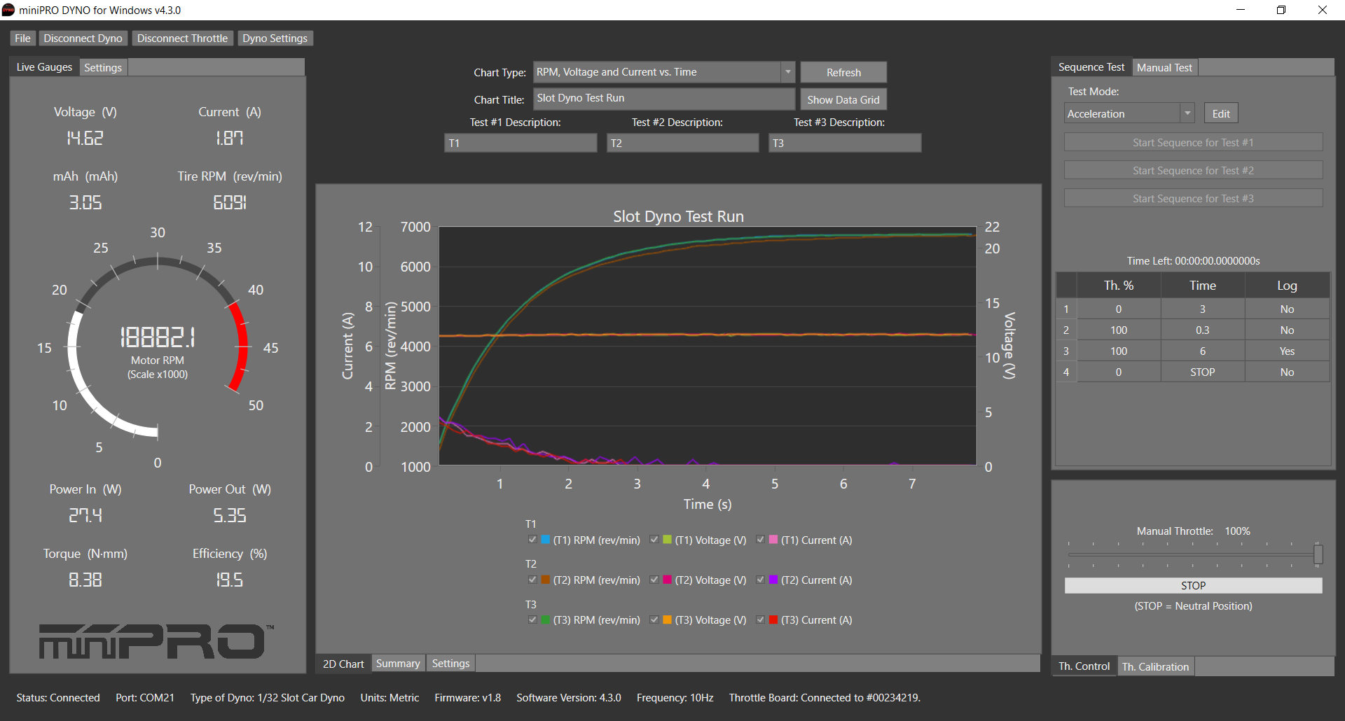The height and width of the screenshot is (721, 1345).
Task: Click the Port: COM21 status text
Action: [145, 697]
